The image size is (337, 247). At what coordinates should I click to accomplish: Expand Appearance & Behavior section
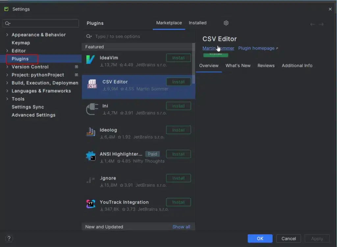point(7,35)
